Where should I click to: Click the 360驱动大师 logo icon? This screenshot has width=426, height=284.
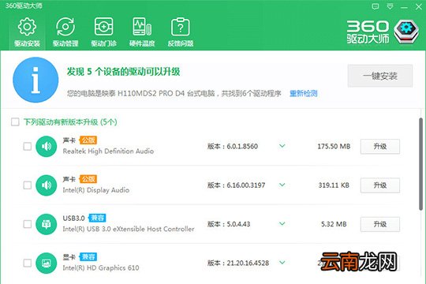pos(406,32)
